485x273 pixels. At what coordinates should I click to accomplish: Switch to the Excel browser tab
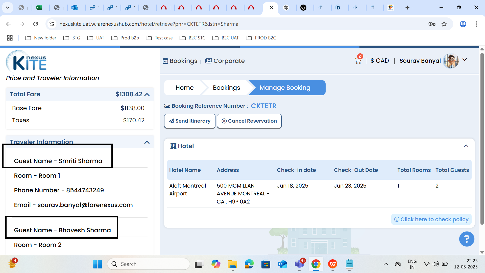[39, 8]
